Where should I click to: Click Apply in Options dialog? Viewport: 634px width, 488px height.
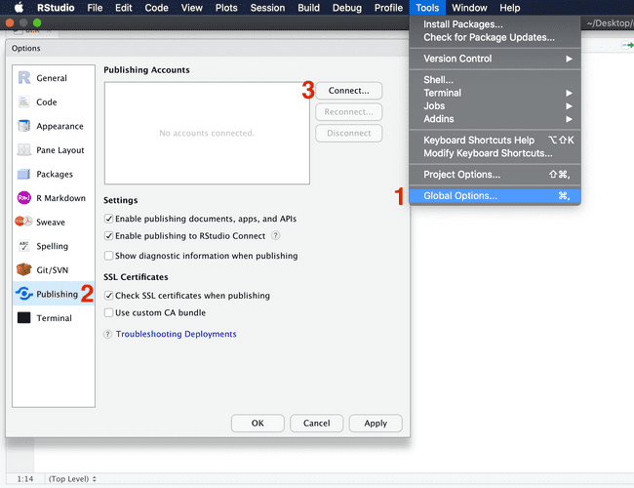(x=376, y=424)
